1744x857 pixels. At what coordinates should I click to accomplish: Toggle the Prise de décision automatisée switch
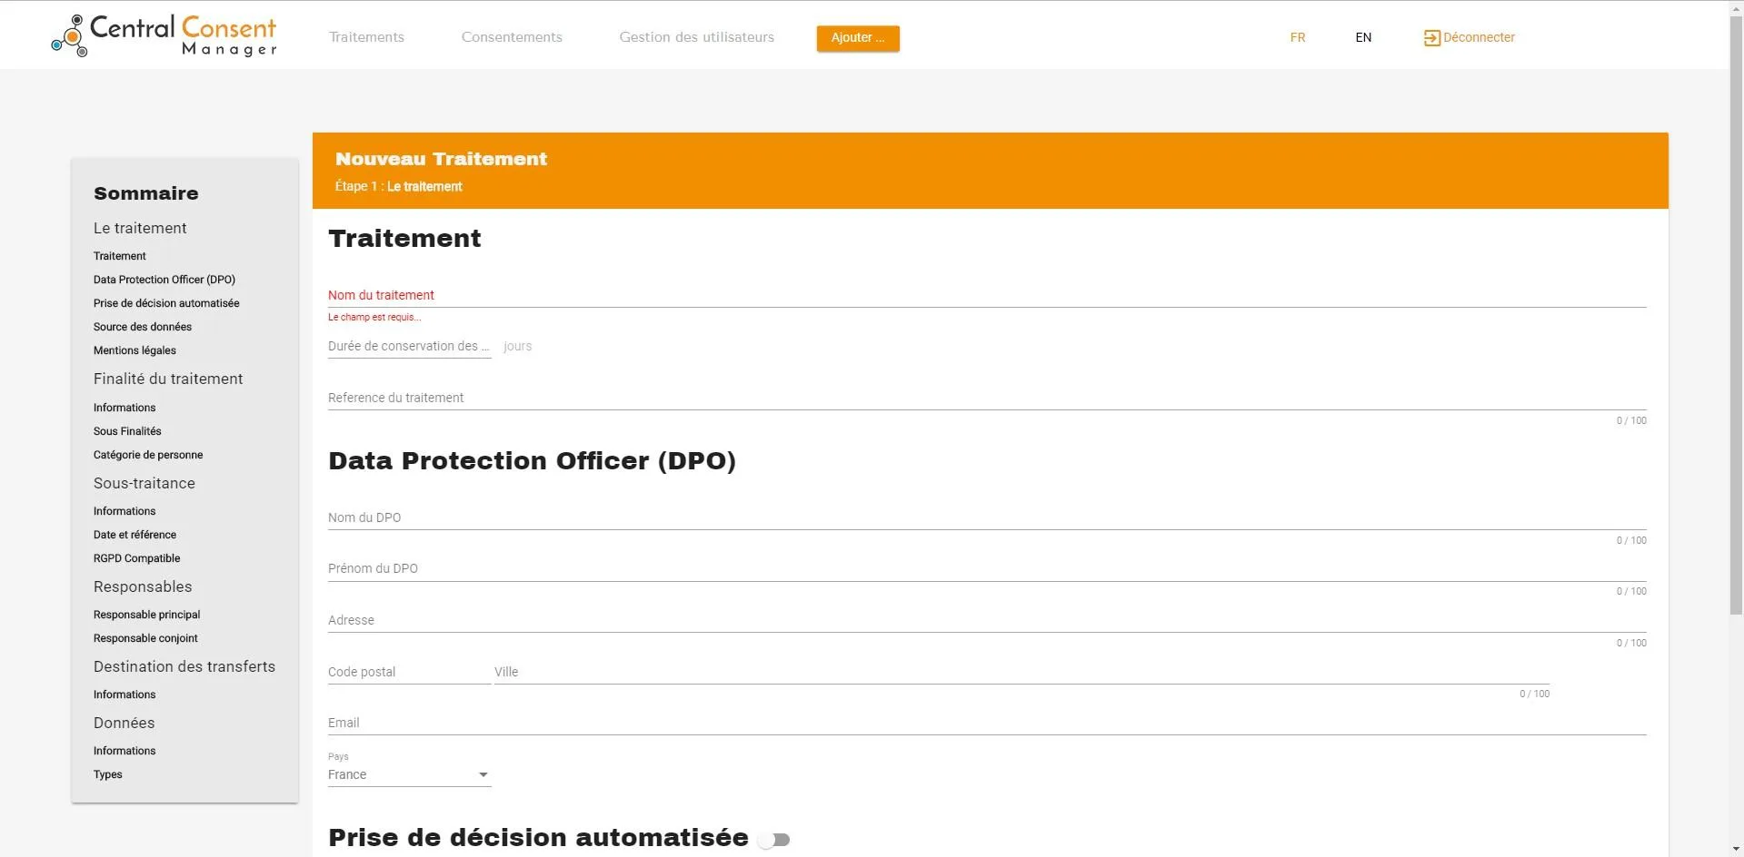coord(774,840)
